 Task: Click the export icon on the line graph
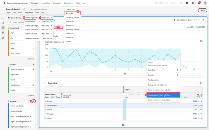(201, 41)
